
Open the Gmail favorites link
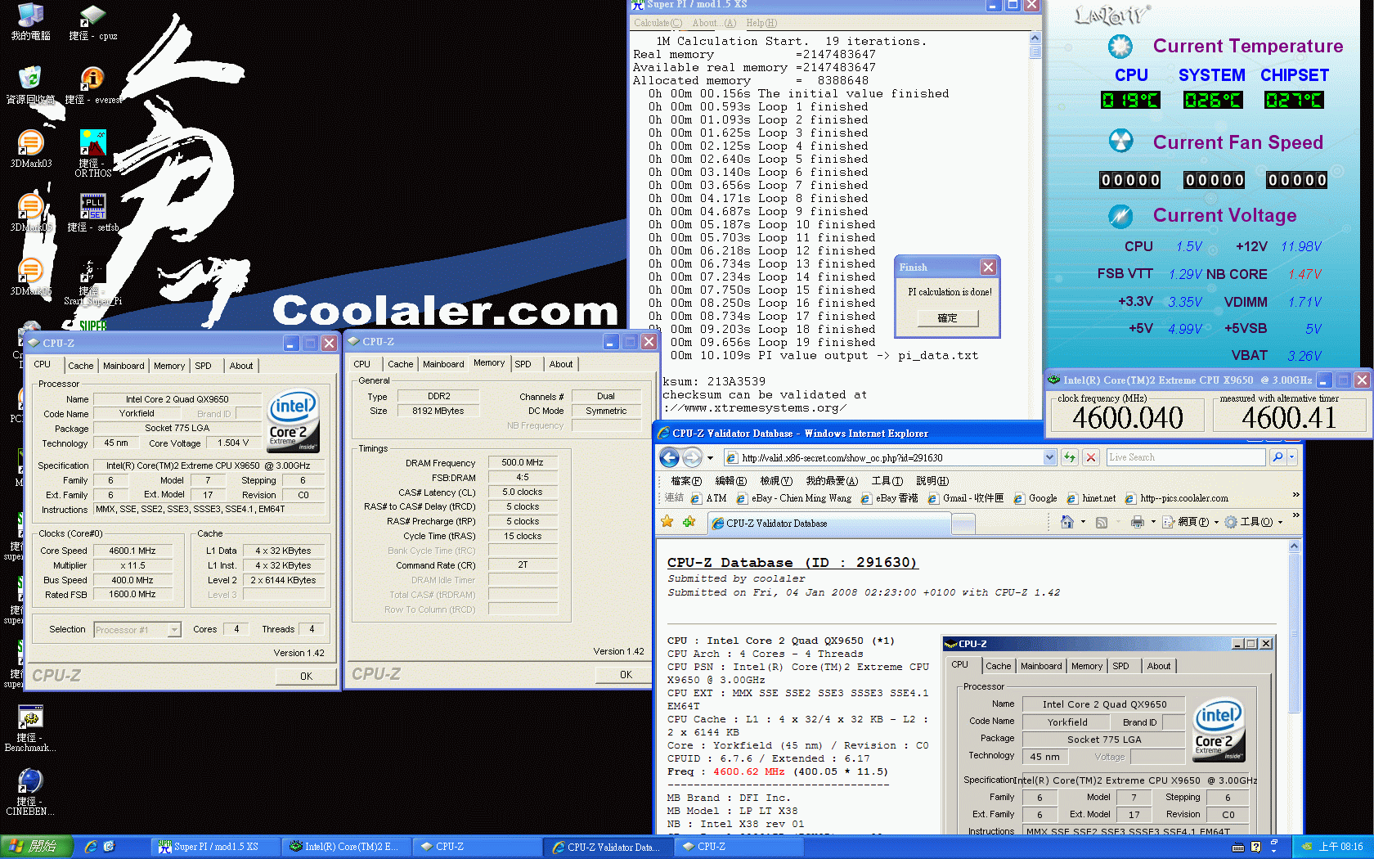[967, 498]
